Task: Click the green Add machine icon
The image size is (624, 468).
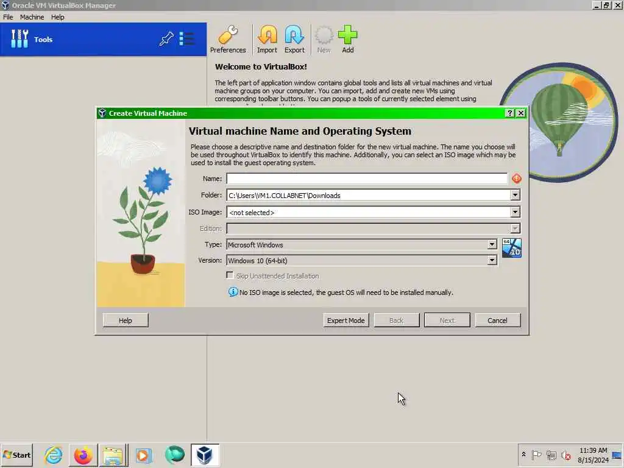Action: coord(348,40)
